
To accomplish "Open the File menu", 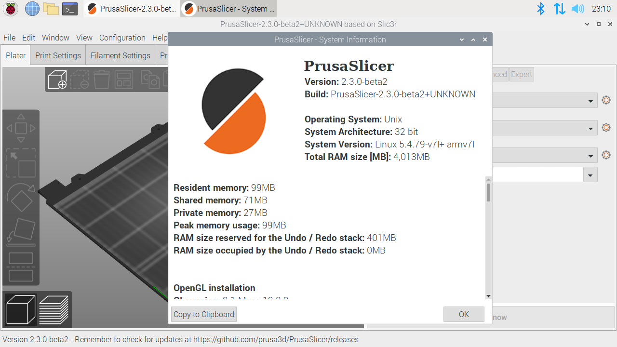I will click(x=10, y=38).
